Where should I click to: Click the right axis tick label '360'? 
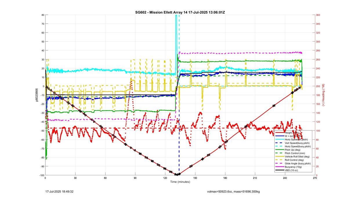point(318,15)
